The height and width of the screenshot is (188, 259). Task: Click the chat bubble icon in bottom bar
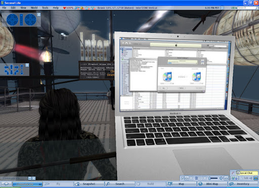6,184
